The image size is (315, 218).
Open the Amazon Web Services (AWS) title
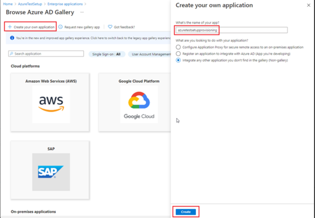51,81
